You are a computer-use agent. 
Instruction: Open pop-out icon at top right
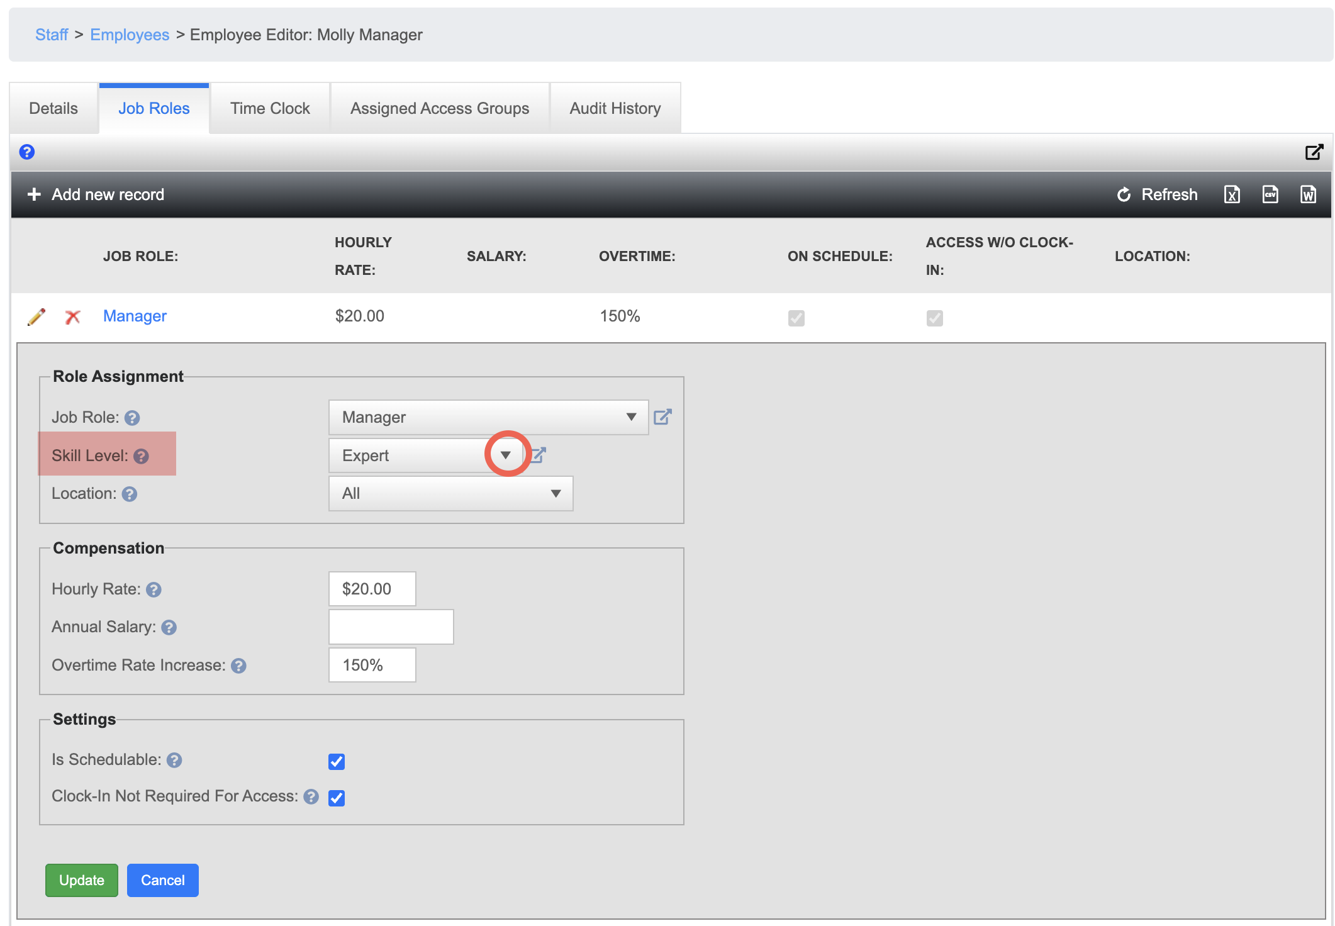click(1314, 152)
